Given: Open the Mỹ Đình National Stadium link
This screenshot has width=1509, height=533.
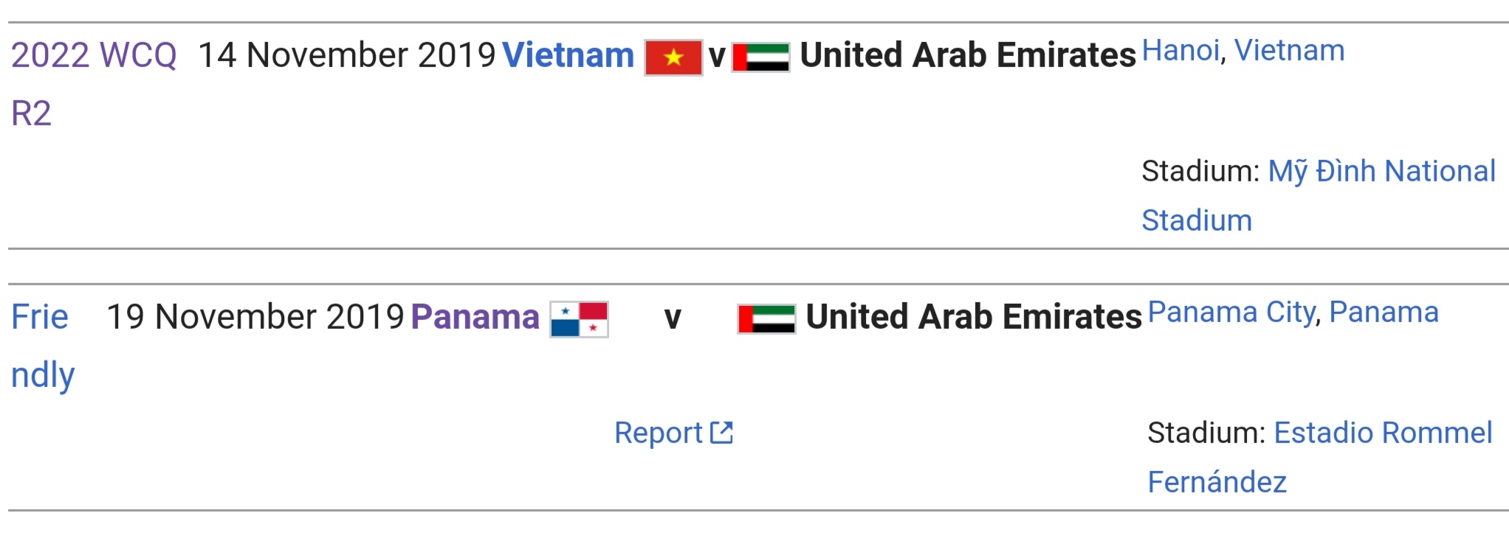Looking at the screenshot, I should (1319, 195).
